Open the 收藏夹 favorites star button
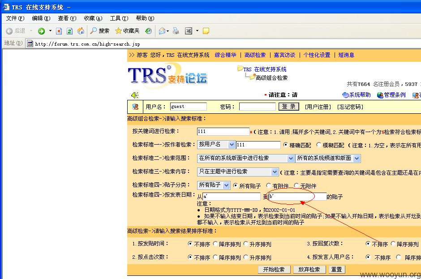Screen dimensions: 421x279 tap(127, 31)
